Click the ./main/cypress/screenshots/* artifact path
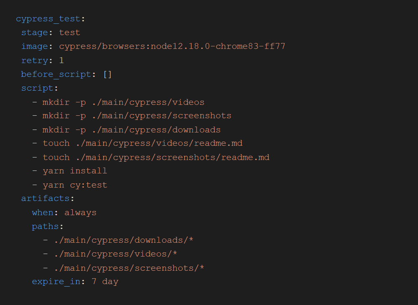Viewport: 418px width, 305px height. tap(129, 268)
